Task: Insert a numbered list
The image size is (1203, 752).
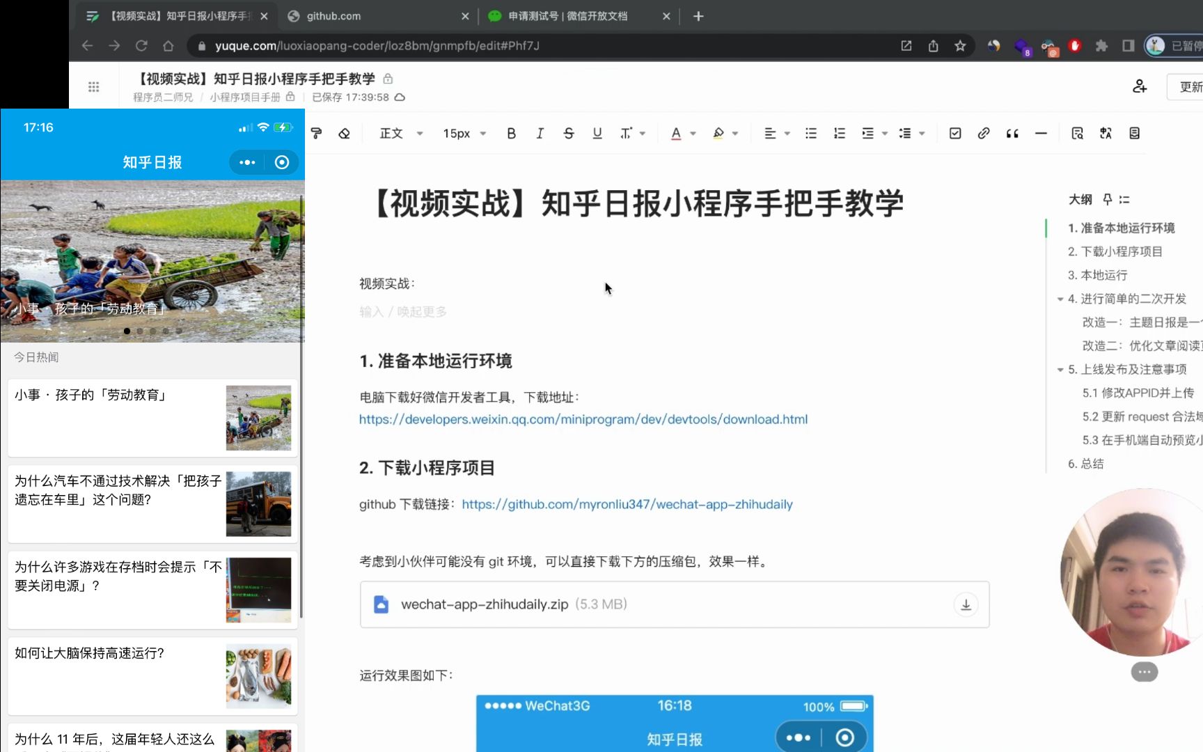Action: 840,133
